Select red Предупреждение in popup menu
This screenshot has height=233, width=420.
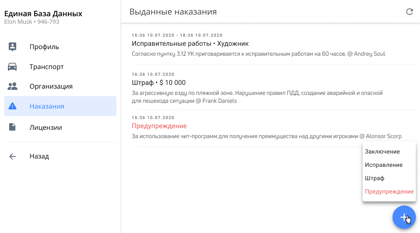tap(389, 191)
